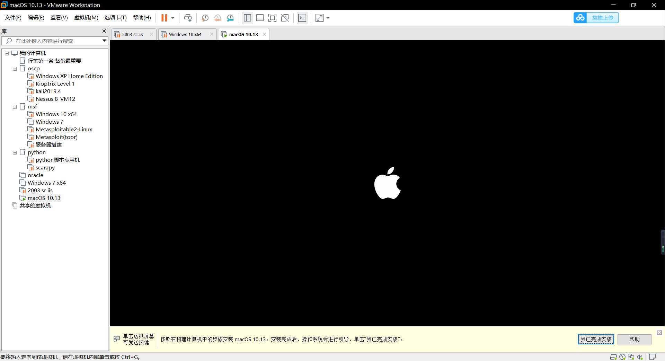Open the 编辑(E) menu

click(x=36, y=18)
